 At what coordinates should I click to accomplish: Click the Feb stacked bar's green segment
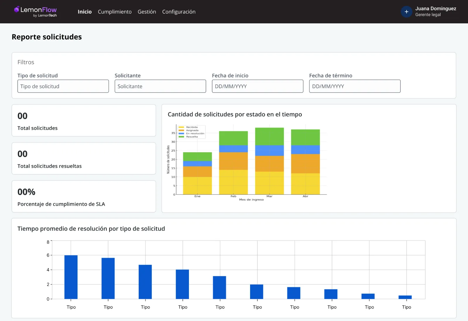pos(233,138)
